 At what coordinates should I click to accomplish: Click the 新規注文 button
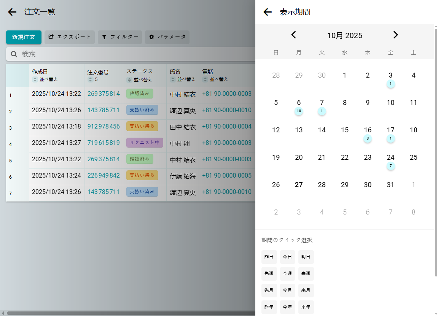coord(24,37)
